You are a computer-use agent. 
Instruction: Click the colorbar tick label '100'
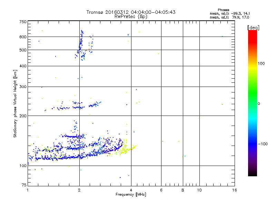coord(261,63)
